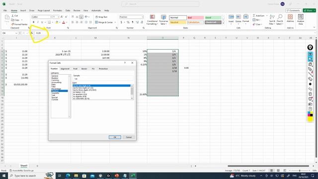This screenshot has width=318, height=179.
Task: Expand the Merge & Center dropdown arrow
Action: (x=115, y=22)
